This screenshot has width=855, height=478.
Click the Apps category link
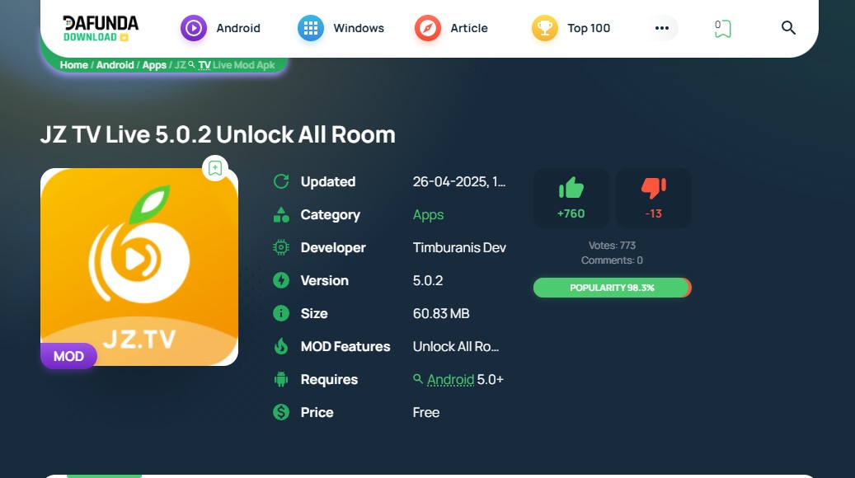point(428,215)
